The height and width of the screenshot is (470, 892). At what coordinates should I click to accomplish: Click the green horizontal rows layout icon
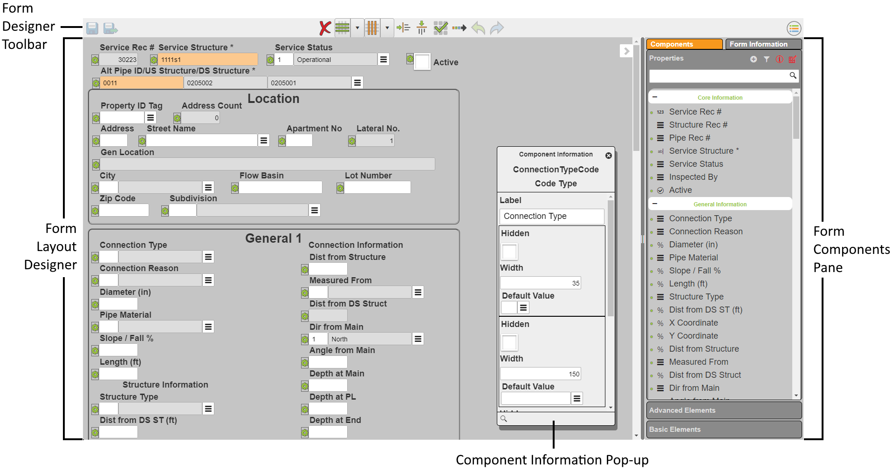tap(343, 28)
